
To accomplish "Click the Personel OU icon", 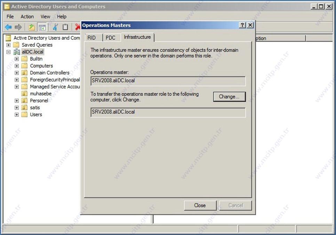I will click(24, 101).
